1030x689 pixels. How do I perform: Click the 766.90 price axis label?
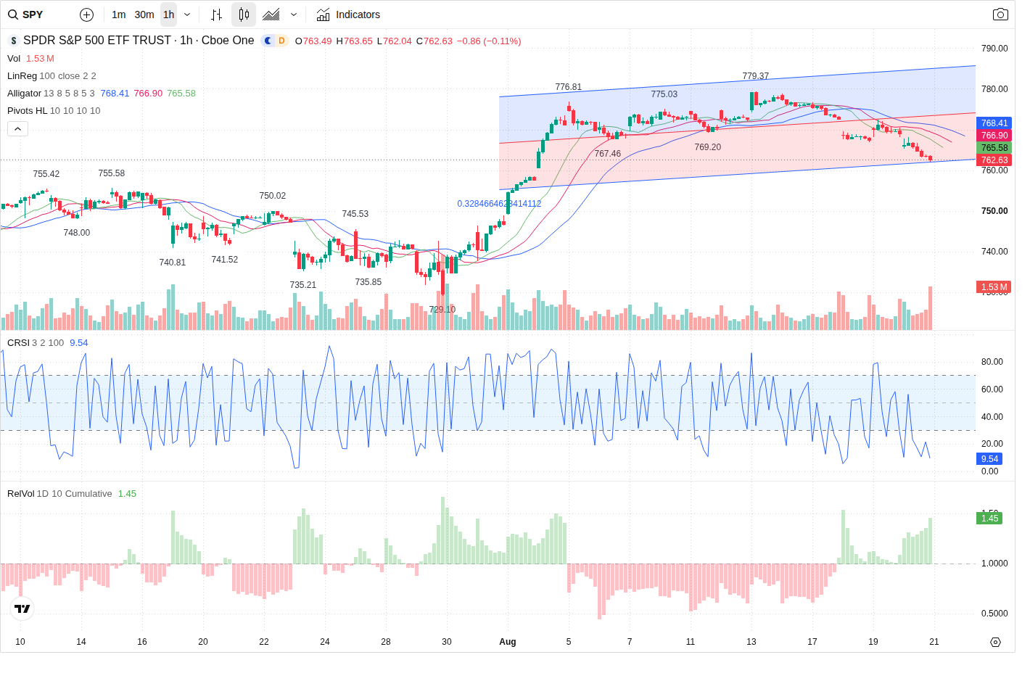[x=994, y=136]
